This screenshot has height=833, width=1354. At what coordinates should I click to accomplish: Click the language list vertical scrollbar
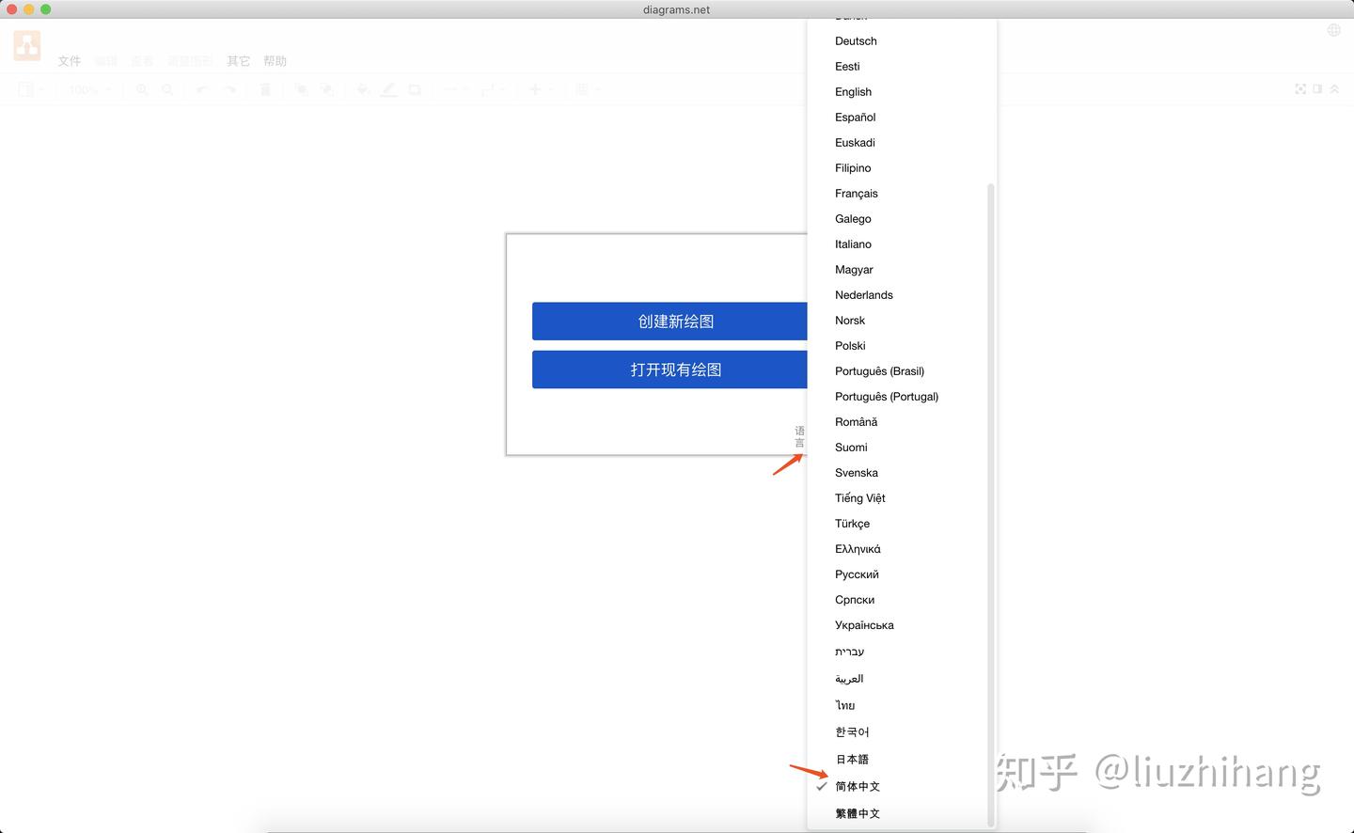pos(991,505)
